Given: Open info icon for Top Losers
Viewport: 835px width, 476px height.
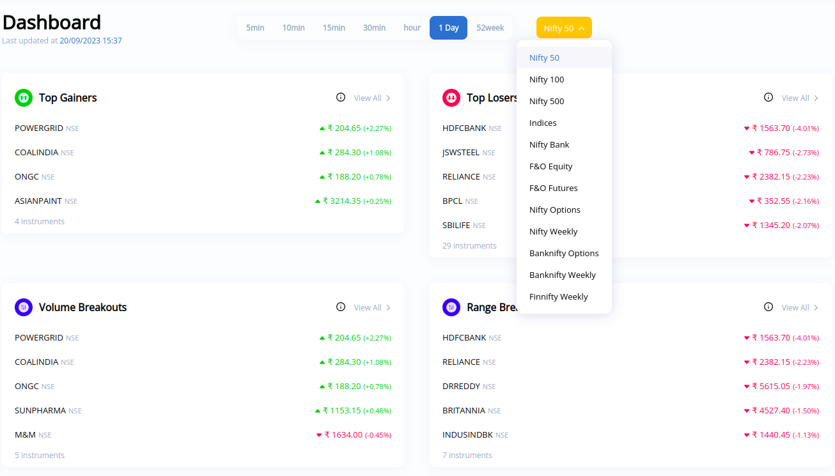Looking at the screenshot, I should (769, 97).
